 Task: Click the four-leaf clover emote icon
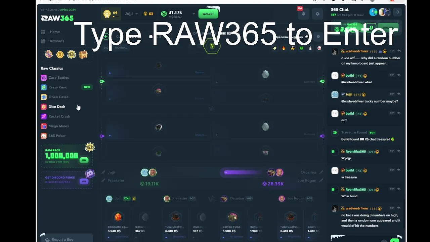301,48
